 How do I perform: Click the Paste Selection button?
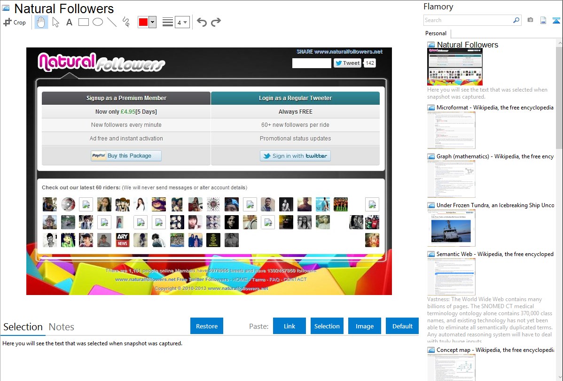(327, 326)
